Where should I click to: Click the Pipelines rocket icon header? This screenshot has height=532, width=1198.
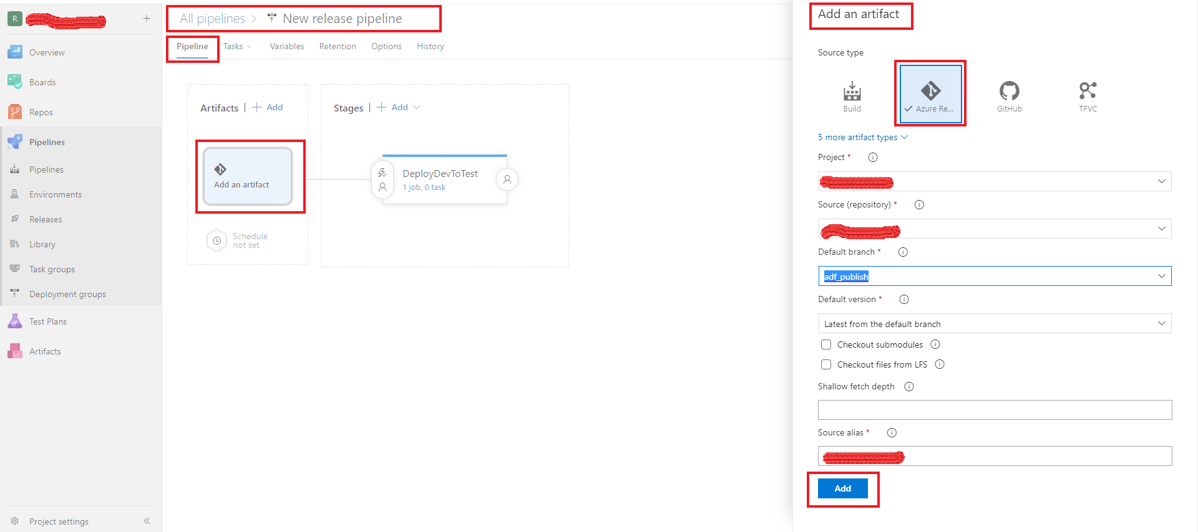pyautogui.click(x=15, y=142)
